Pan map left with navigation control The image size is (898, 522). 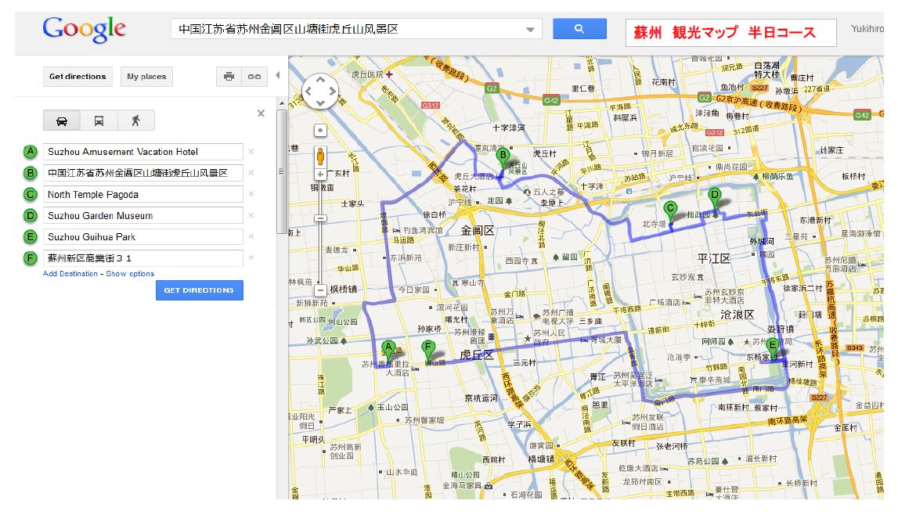click(308, 91)
